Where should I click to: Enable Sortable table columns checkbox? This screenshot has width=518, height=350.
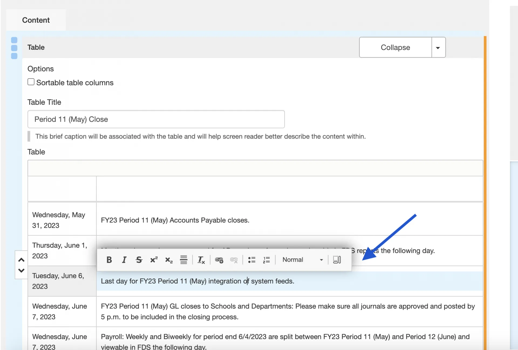[x=31, y=82]
